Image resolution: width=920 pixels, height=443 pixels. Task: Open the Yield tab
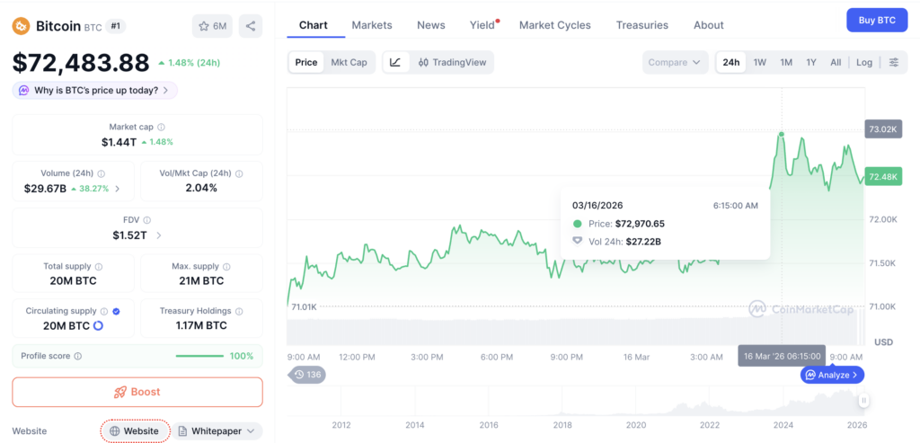click(482, 25)
